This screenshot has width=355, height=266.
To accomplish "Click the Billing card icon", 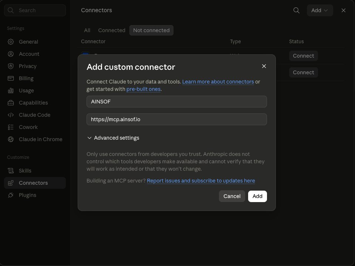I will (11, 78).
